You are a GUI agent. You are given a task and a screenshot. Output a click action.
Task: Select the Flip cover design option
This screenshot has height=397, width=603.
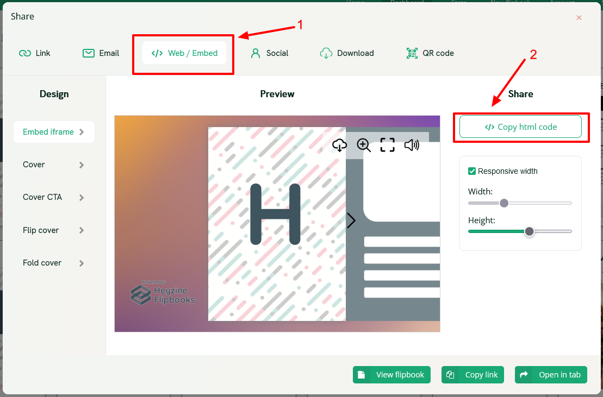point(54,230)
